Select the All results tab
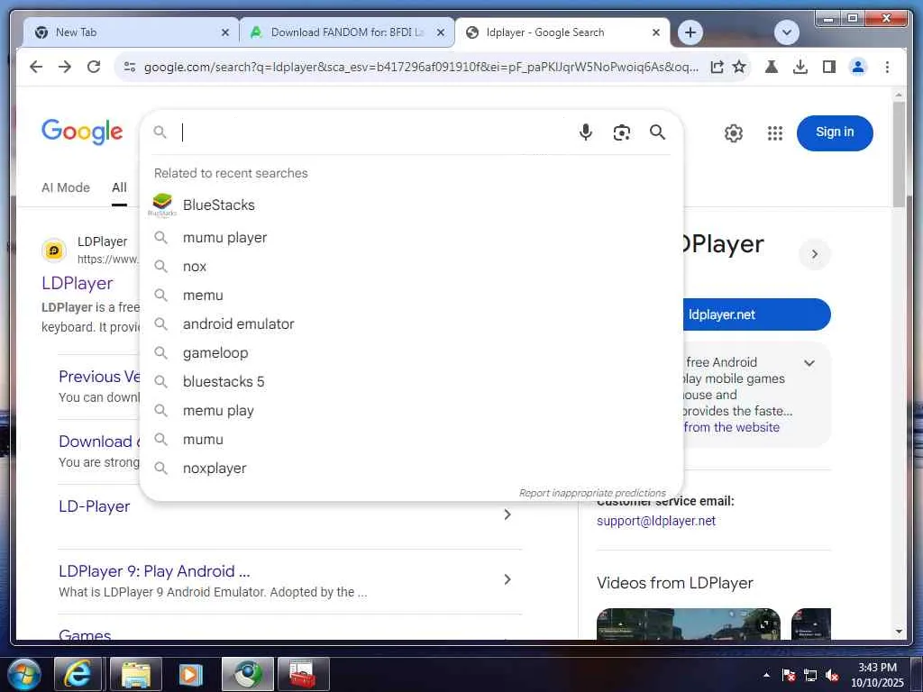This screenshot has width=923, height=692. click(x=119, y=187)
